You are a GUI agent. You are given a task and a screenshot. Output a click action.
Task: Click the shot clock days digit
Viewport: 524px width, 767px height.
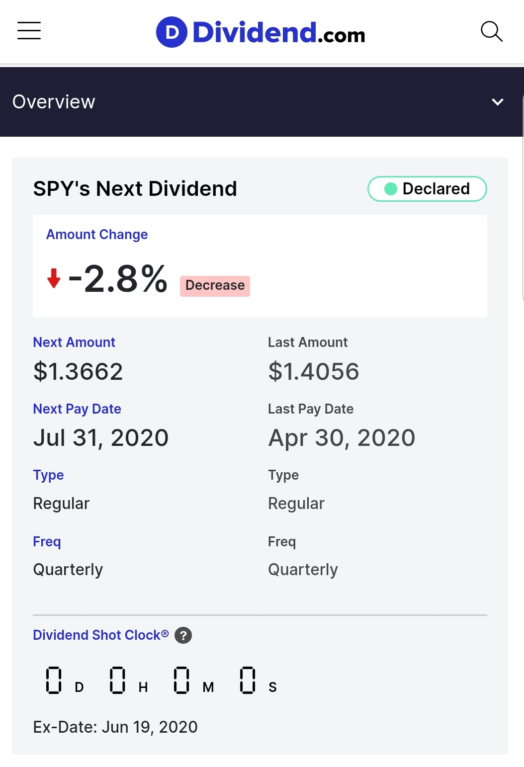[54, 680]
